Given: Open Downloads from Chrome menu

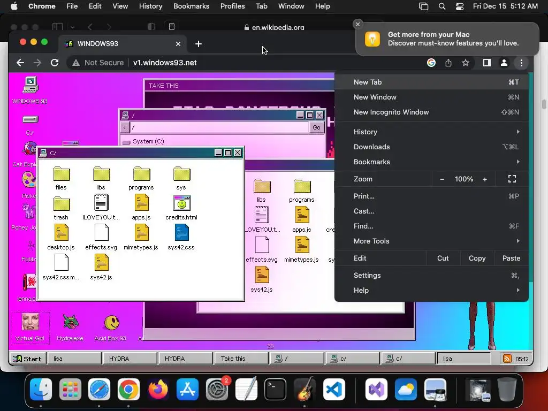Looking at the screenshot, I should pyautogui.click(x=431, y=147).
